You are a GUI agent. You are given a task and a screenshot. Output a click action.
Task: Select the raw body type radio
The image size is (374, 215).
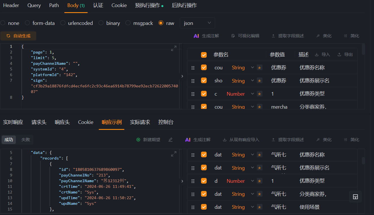click(161, 23)
